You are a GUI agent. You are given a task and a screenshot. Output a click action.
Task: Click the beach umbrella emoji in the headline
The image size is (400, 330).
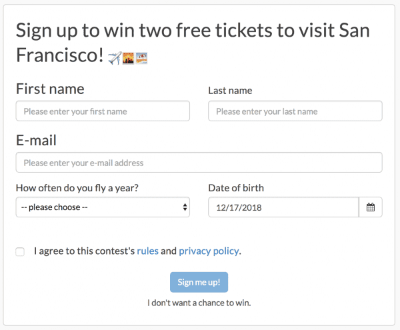click(141, 58)
